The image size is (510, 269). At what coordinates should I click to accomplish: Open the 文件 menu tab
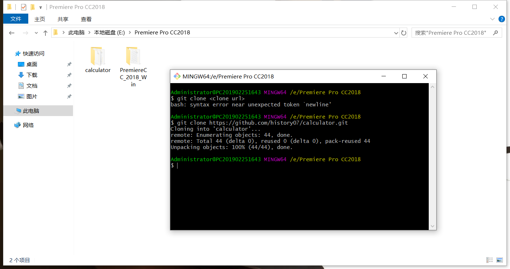16,19
